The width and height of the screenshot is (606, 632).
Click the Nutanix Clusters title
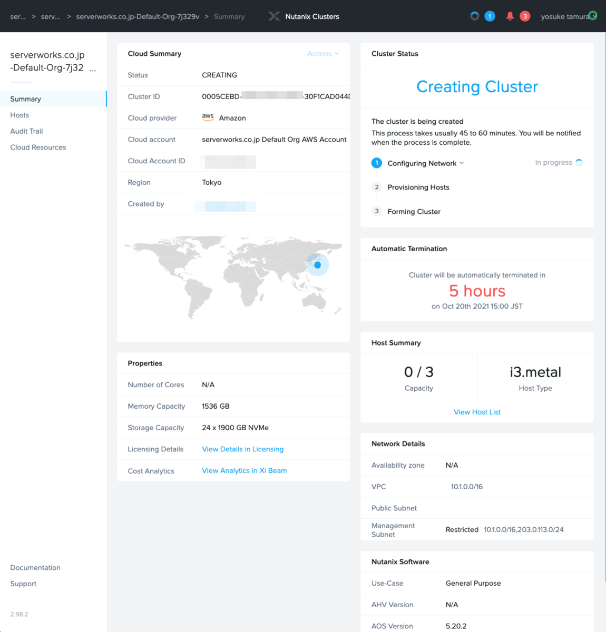coord(312,16)
